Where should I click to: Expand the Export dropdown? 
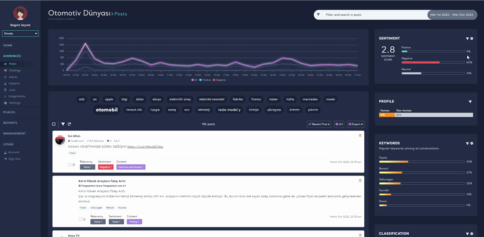click(x=356, y=124)
